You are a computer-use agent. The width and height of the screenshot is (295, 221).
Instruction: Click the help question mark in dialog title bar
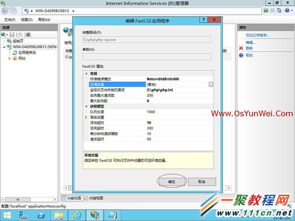point(204,19)
